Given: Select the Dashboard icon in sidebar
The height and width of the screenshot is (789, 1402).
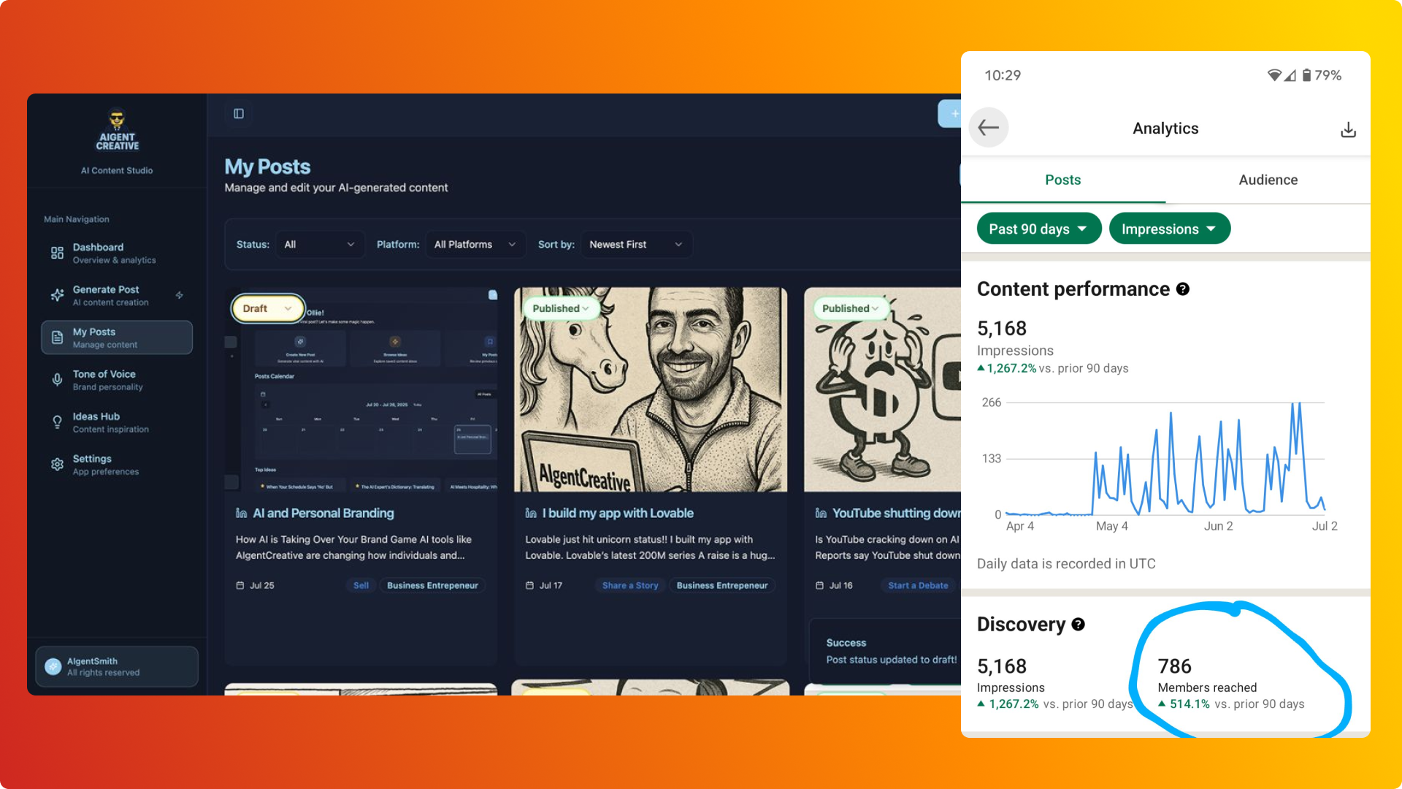Looking at the screenshot, I should point(57,252).
